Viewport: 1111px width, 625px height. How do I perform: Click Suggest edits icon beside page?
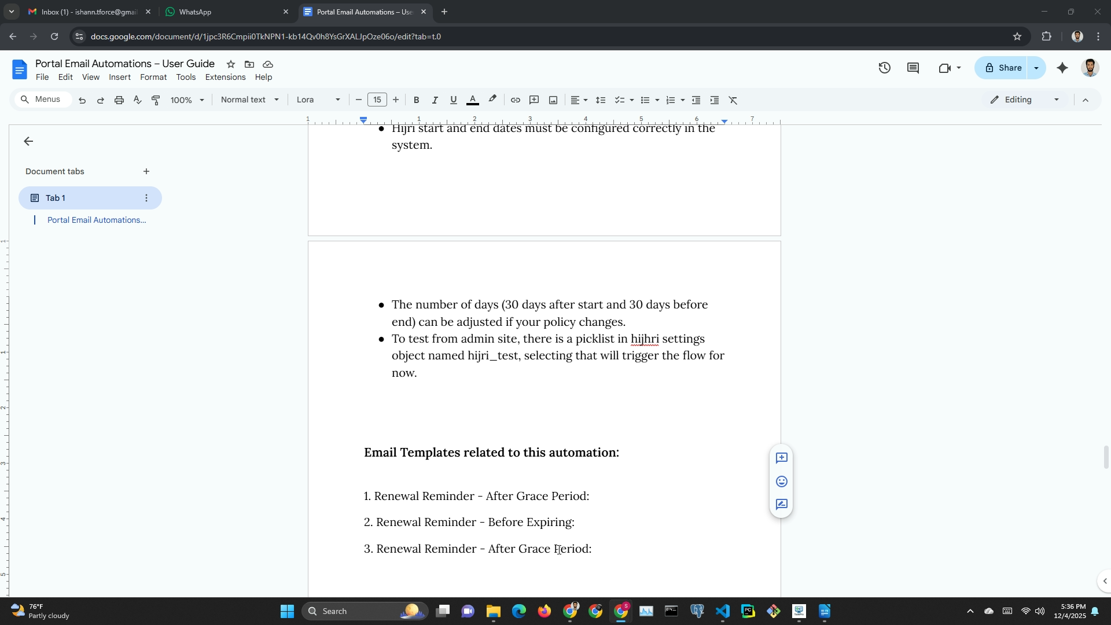click(x=781, y=505)
